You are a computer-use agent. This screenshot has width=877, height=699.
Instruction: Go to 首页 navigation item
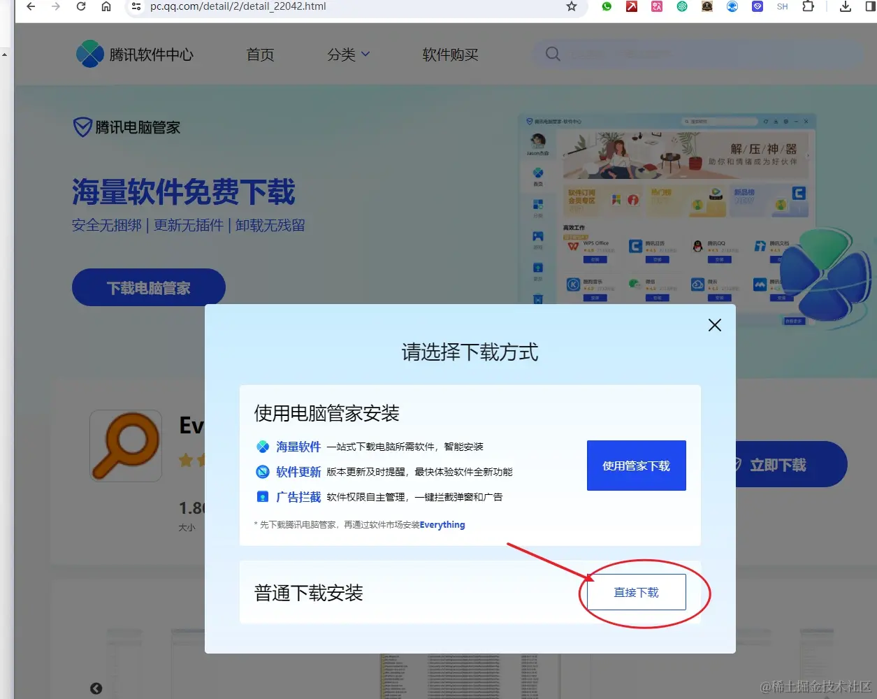pos(260,55)
